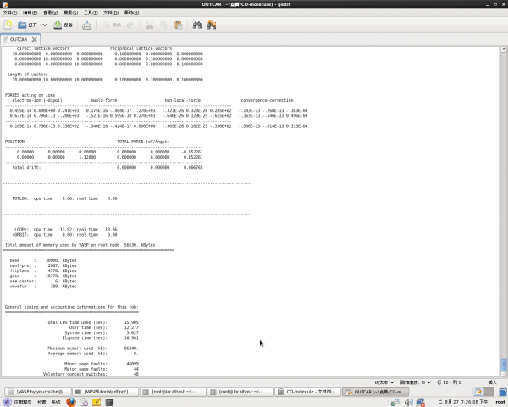This screenshot has width=508, height=407.
Task: Switch to the VASPTutorialpdf.ppt taskbar window
Action: pos(105,392)
